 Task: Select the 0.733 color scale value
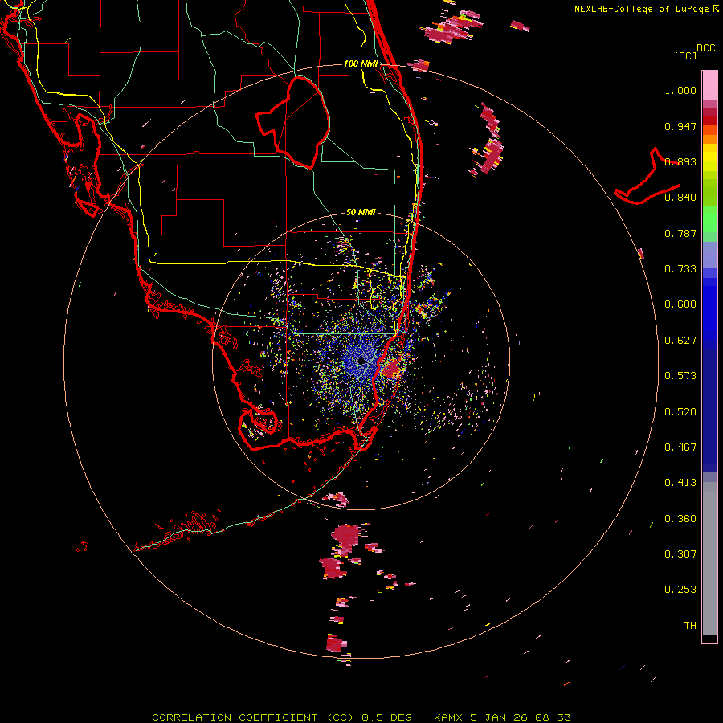pos(680,269)
